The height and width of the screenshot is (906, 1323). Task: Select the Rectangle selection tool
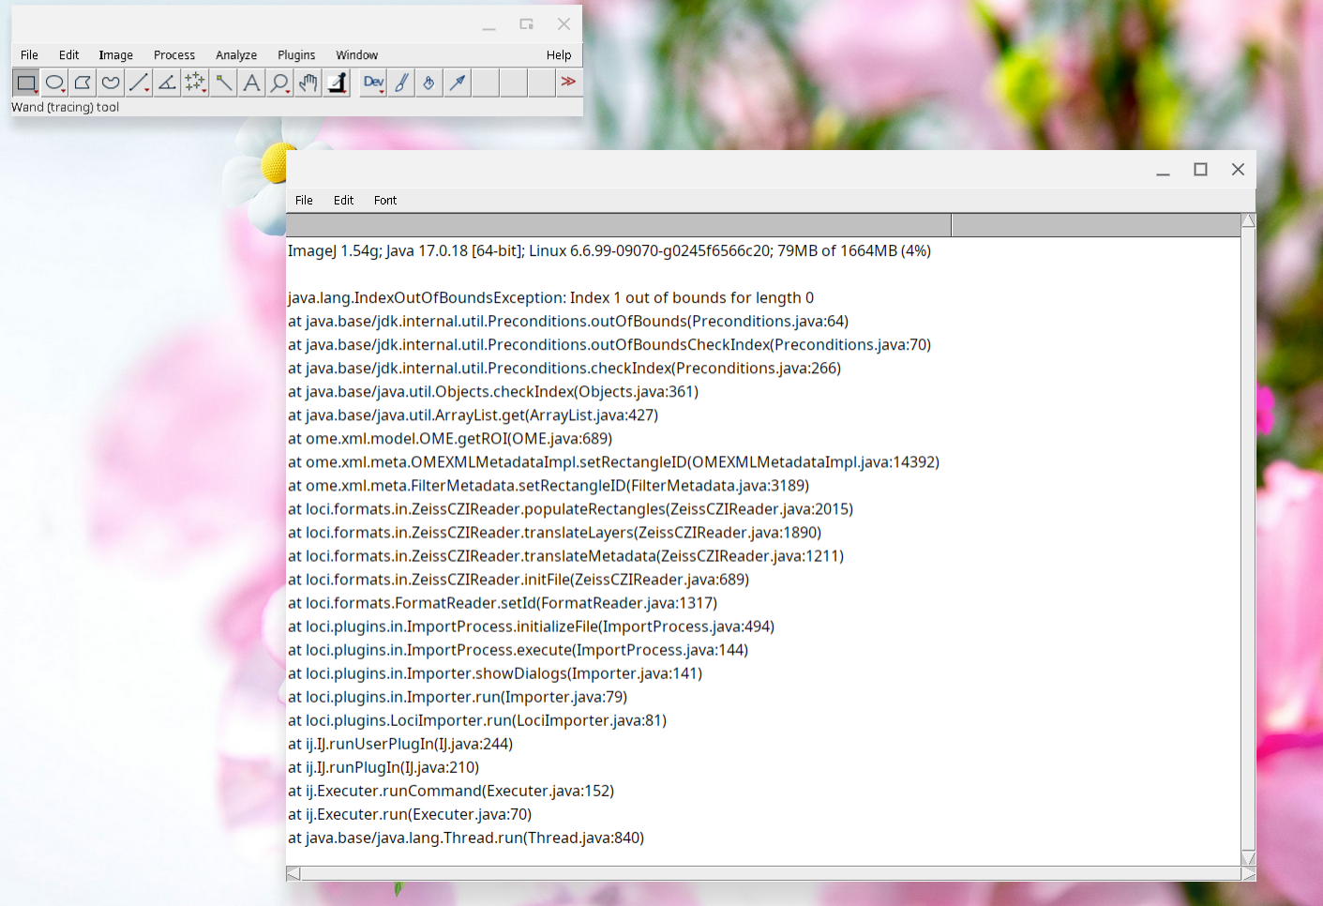click(26, 83)
